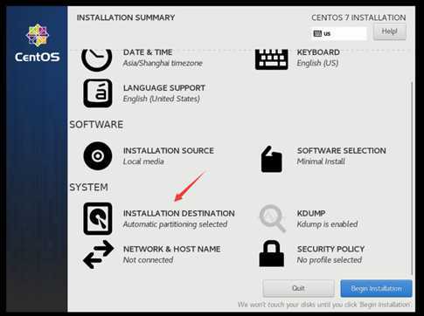Click the INSTALLATION SUMMARY title
This screenshot has height=316, width=424.
[126, 17]
